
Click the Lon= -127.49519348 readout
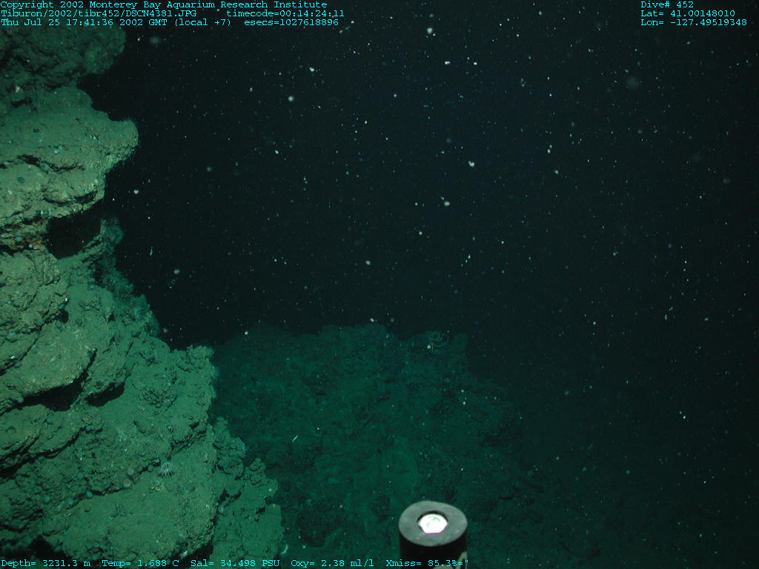click(x=694, y=22)
